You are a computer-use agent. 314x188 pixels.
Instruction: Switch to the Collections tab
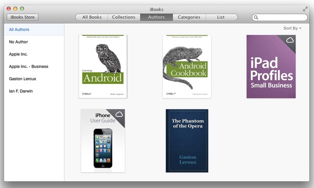point(123,17)
